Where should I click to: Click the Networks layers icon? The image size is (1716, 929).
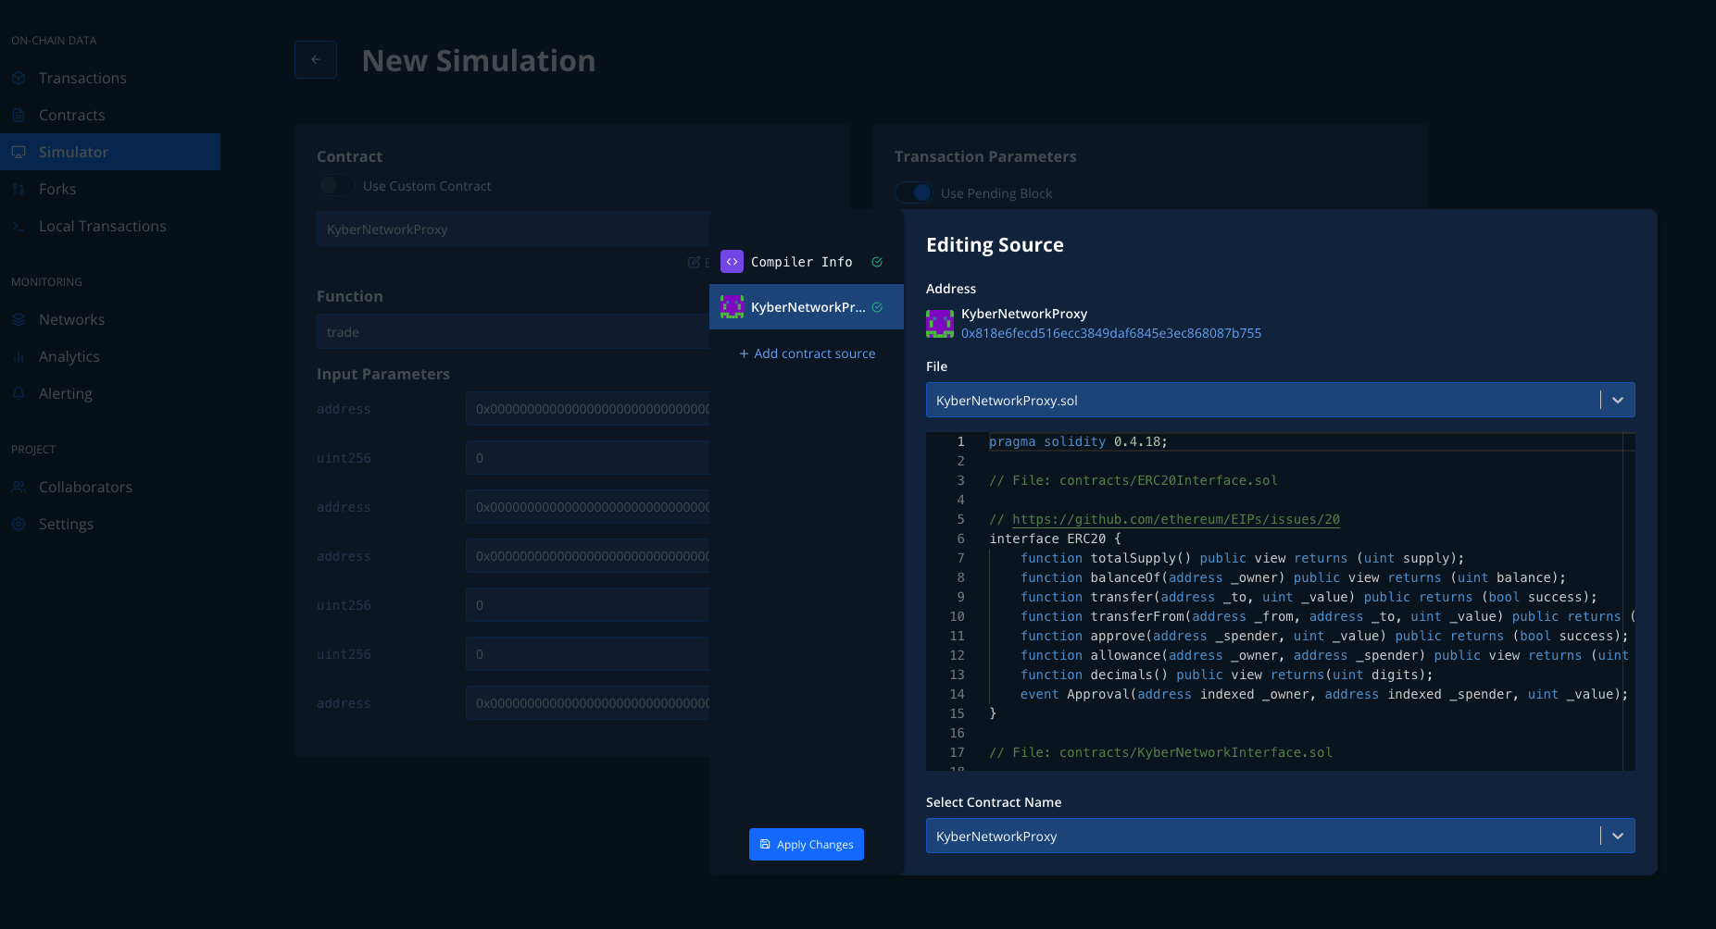pyautogui.click(x=19, y=319)
